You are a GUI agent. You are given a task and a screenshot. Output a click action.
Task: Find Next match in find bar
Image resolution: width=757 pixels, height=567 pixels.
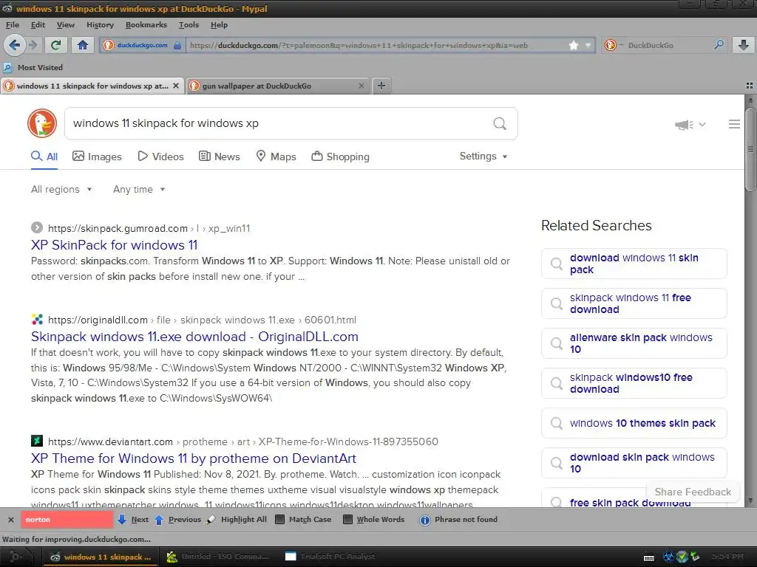click(133, 520)
